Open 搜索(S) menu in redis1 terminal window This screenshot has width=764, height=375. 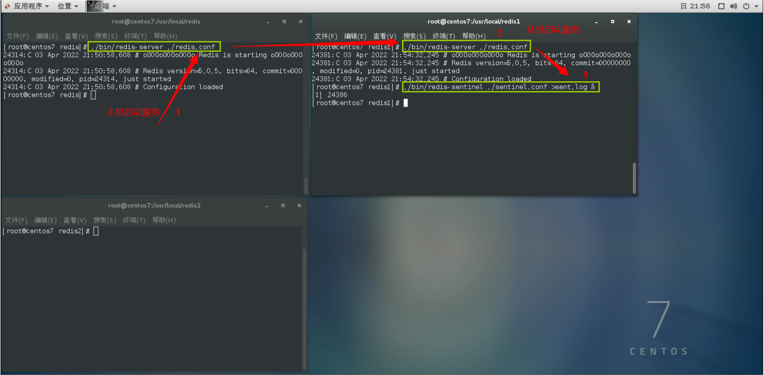point(414,36)
